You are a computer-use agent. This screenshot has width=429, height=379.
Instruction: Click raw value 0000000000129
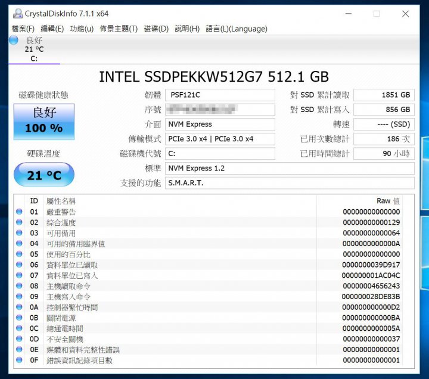click(x=371, y=222)
